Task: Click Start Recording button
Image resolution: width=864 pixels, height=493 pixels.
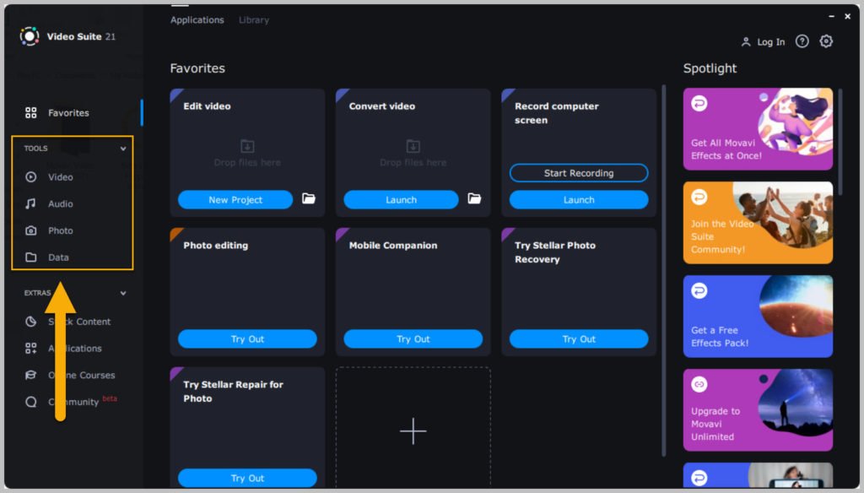Action: click(579, 172)
